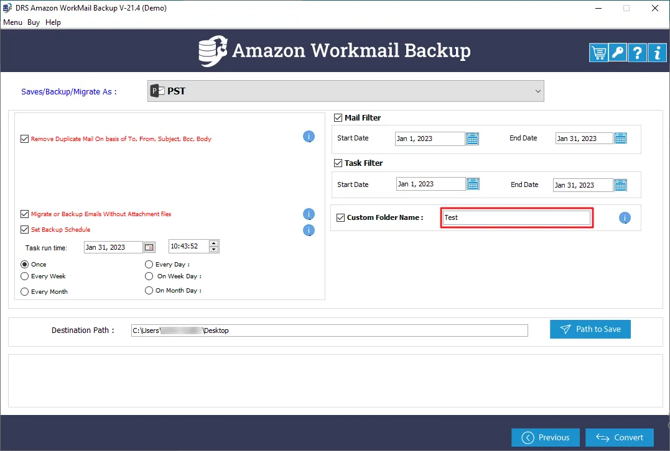
Task: Uncheck the Task Filter checkbox
Action: pyautogui.click(x=338, y=163)
